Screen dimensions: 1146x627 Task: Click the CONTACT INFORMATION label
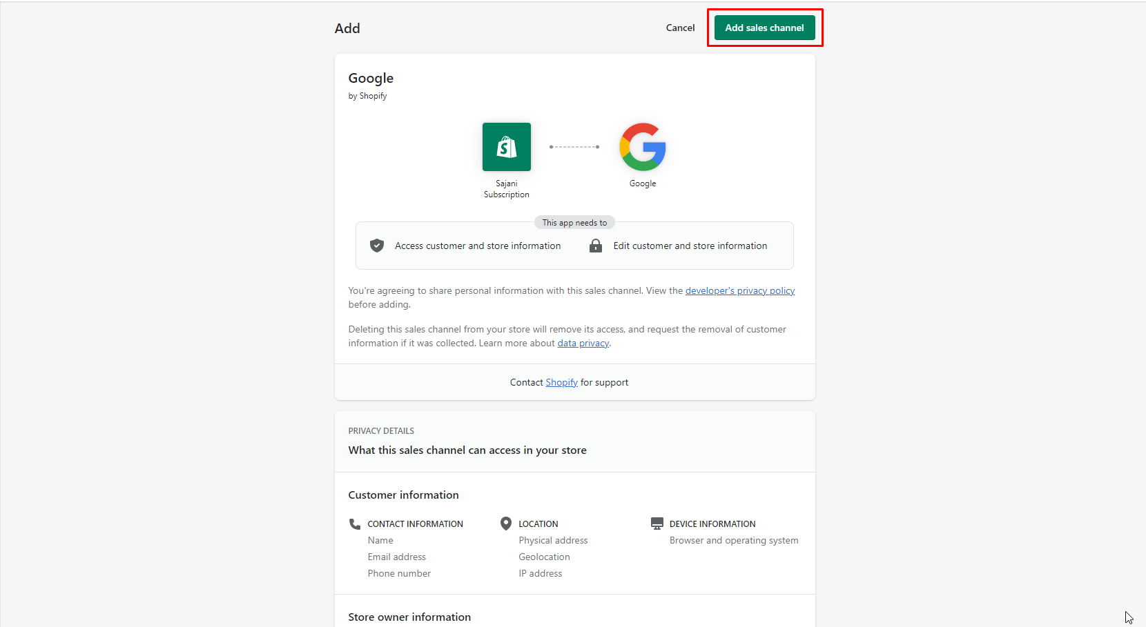[x=415, y=524]
